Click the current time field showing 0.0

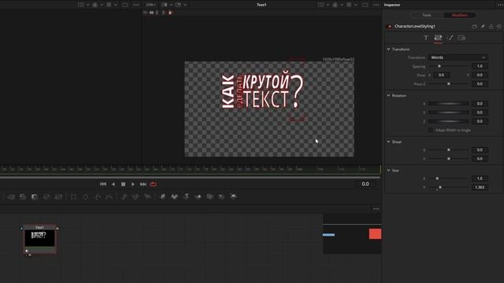pos(365,184)
